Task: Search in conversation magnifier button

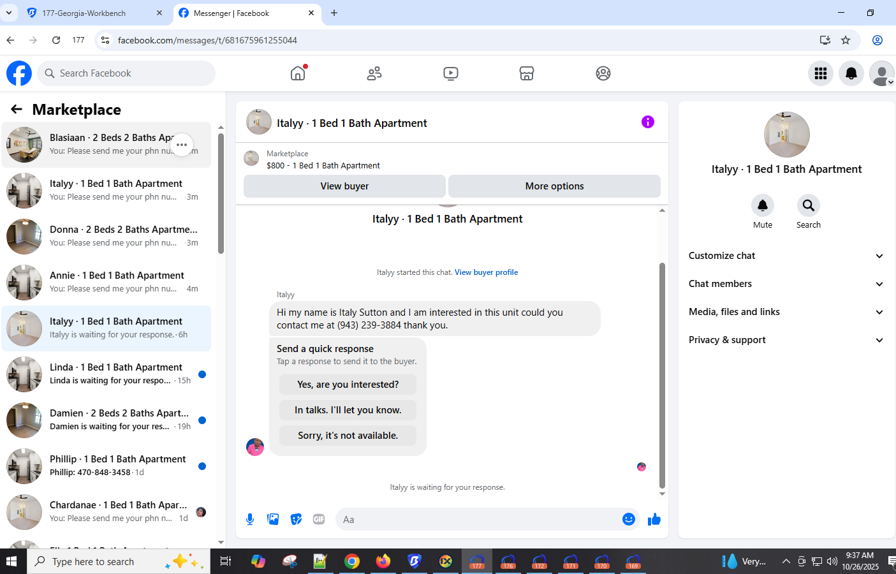Action: pos(809,205)
